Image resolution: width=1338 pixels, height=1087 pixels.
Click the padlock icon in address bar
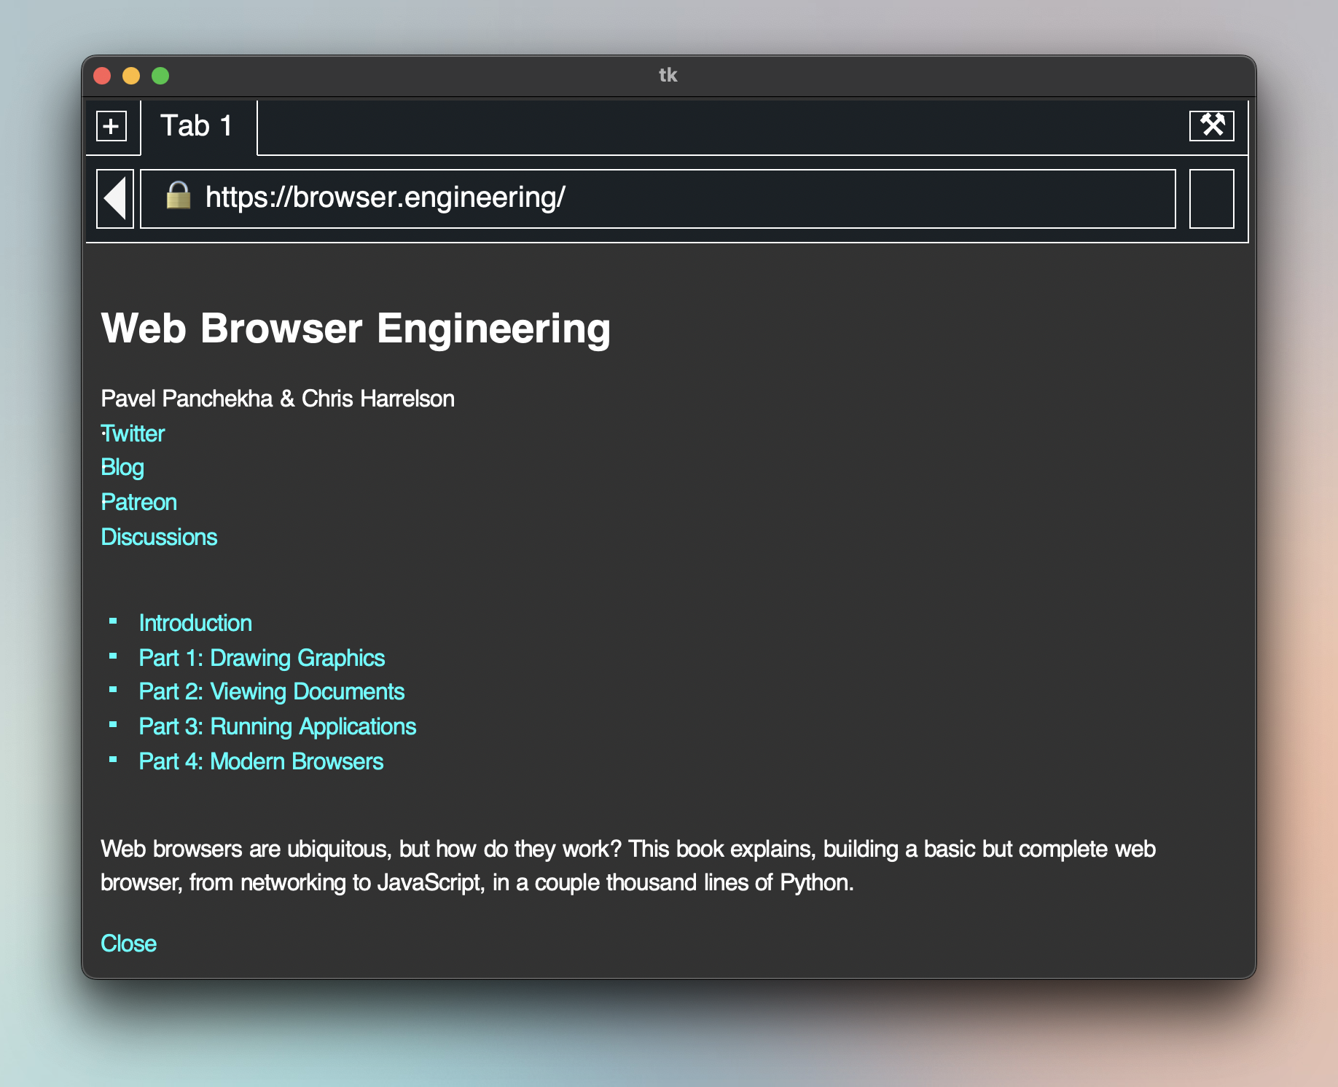coord(178,196)
